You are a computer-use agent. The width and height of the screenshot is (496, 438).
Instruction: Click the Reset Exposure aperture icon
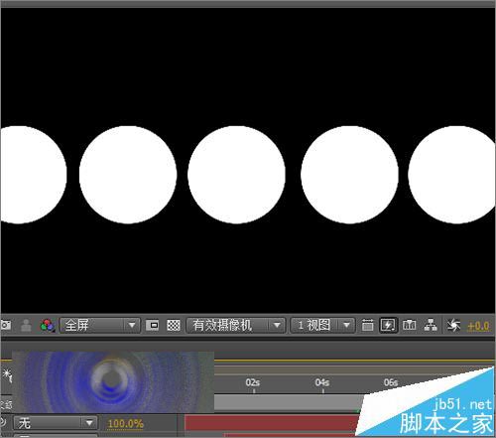[453, 326]
